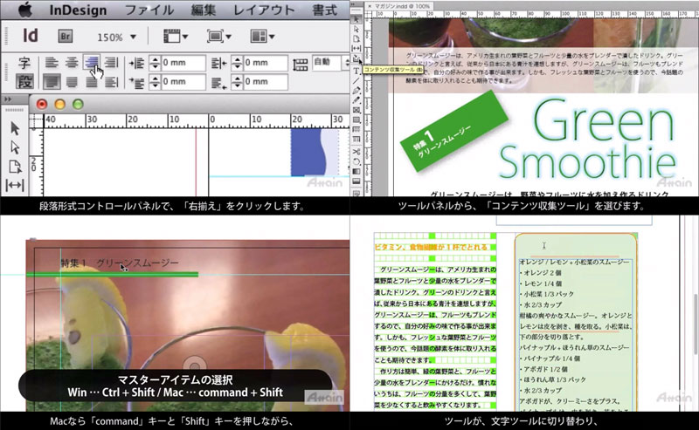Toggle align left paragraph alignment
Viewport: 699px width, 430px height.
pyautogui.click(x=52, y=62)
